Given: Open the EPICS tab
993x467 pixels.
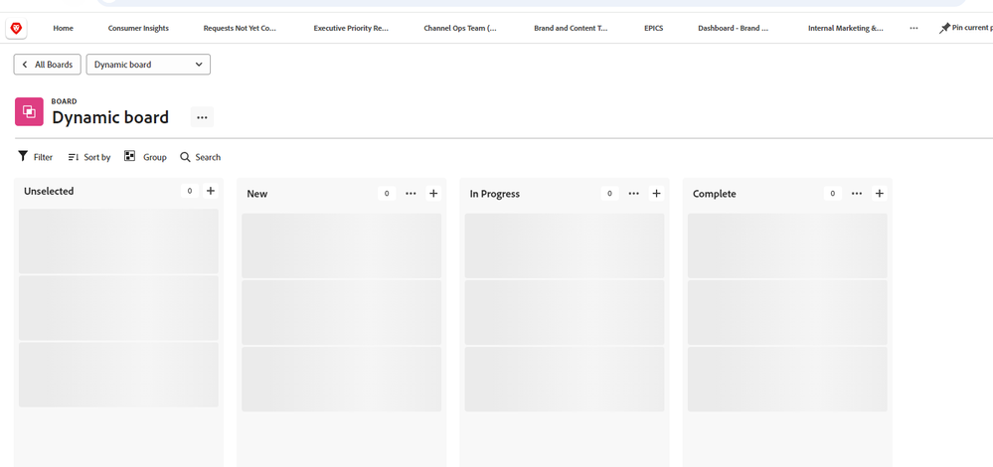Looking at the screenshot, I should [653, 29].
